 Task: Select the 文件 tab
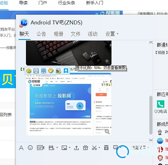[75, 34]
